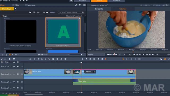170x96 pixels.
Task: Jump to start of the movie
Action: 134,55
